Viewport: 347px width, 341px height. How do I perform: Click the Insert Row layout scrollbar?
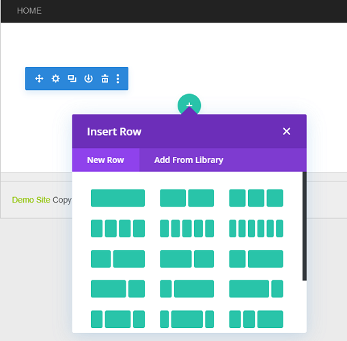pos(305,226)
